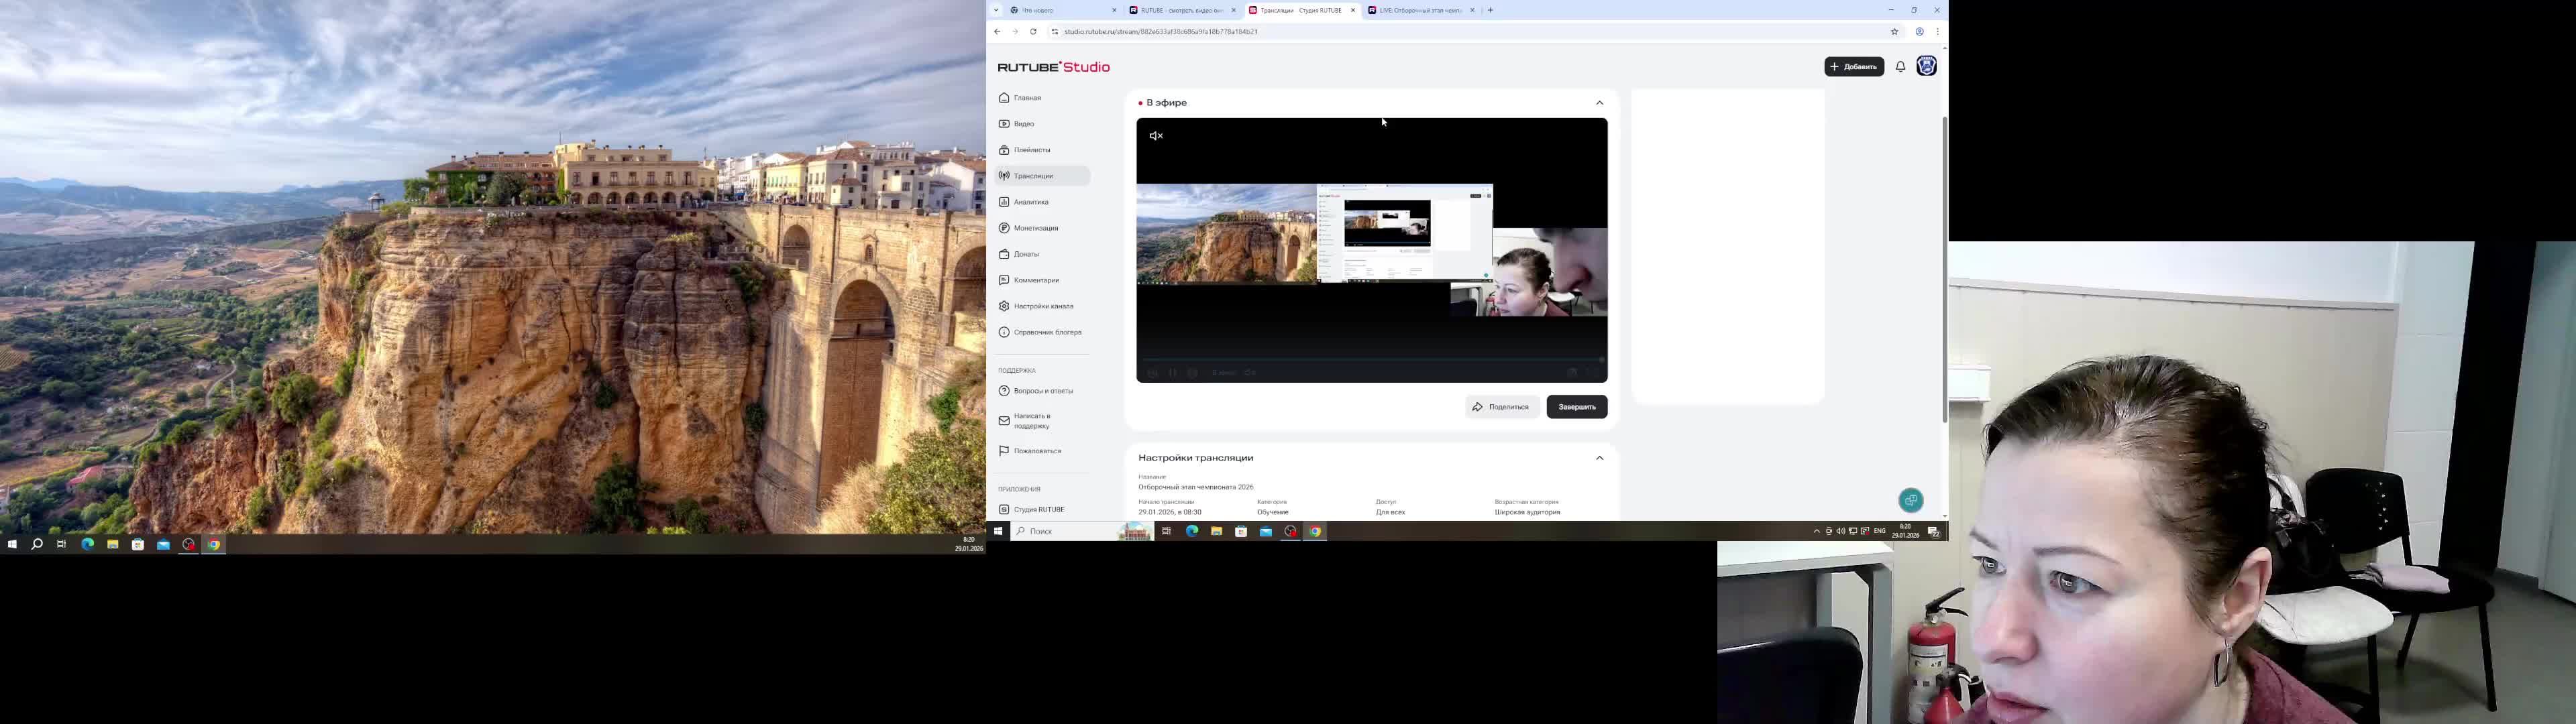Collapse the В эфире panel
2576x724 pixels.
click(1599, 103)
